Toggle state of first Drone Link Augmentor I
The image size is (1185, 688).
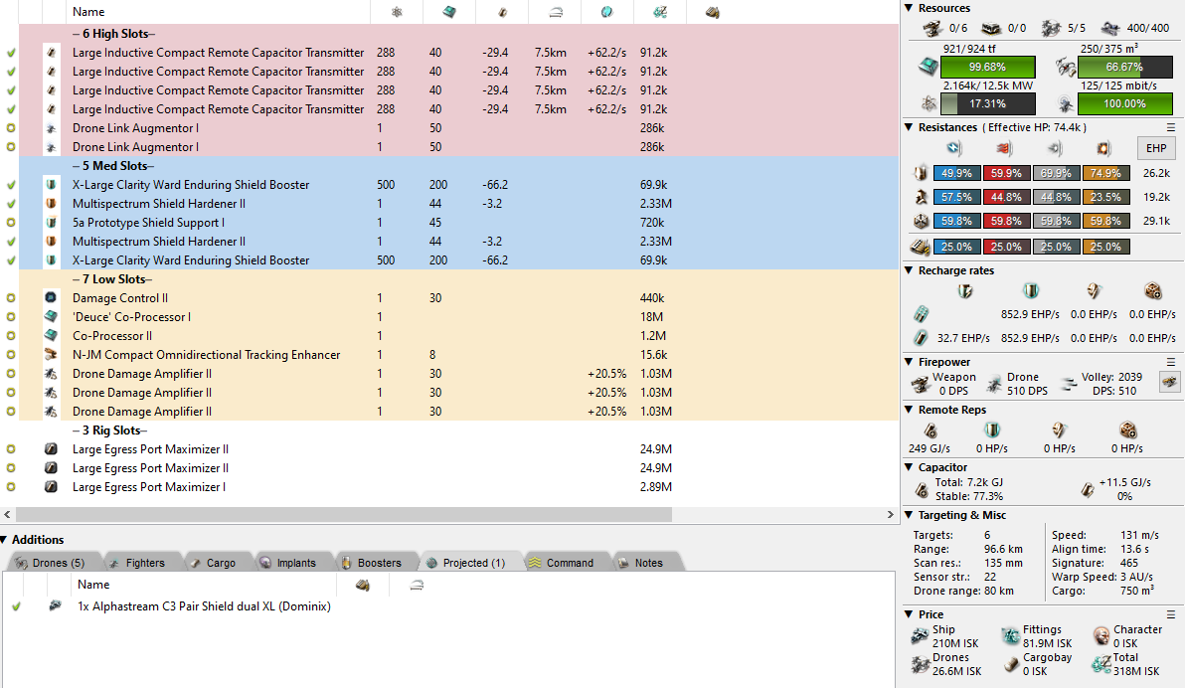11,128
